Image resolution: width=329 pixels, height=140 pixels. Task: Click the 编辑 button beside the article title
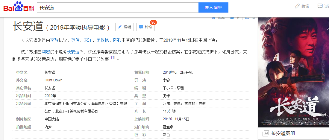(124, 27)
